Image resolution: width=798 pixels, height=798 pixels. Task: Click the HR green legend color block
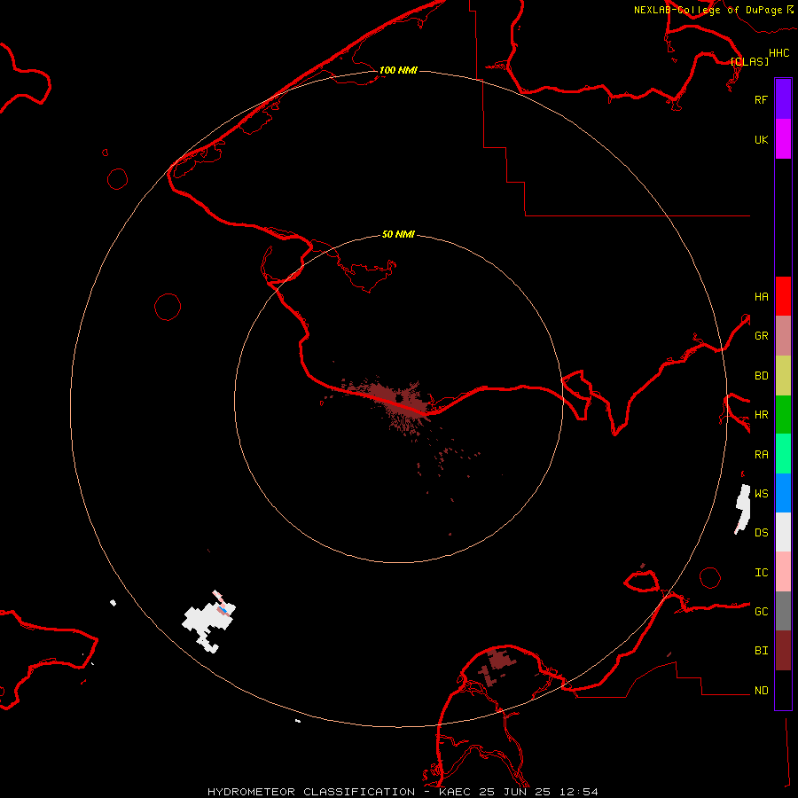click(783, 415)
